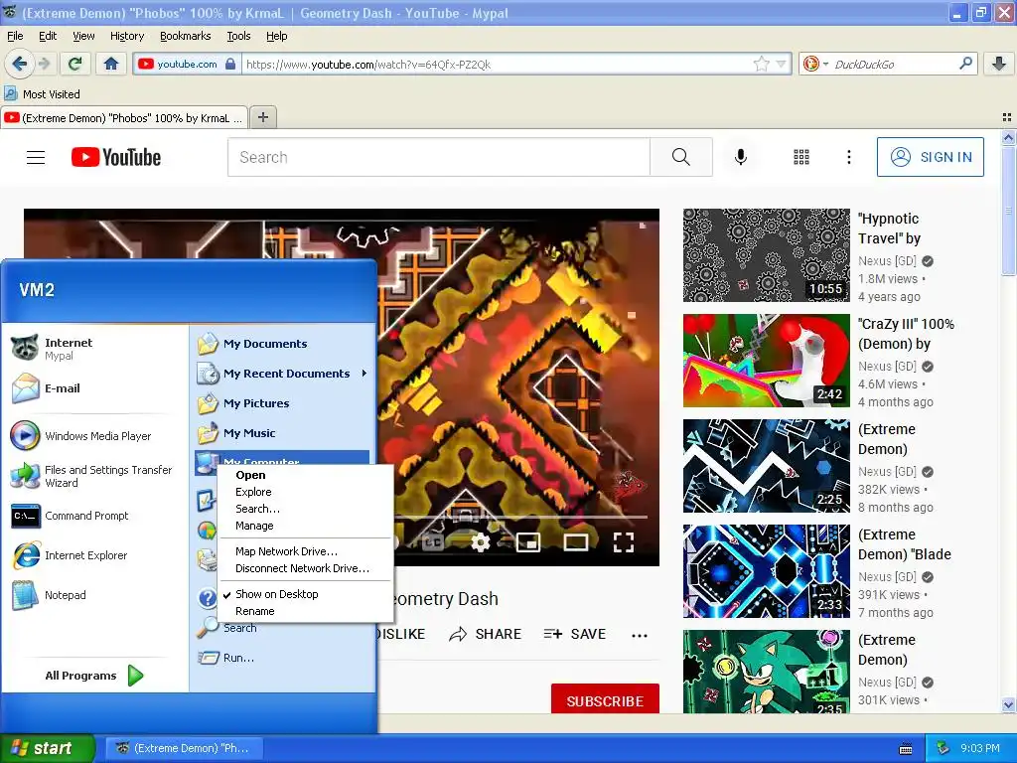Click the Windows start button

point(48,748)
